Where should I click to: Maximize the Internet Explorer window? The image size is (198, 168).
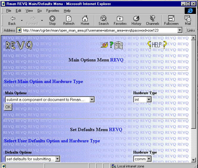[188, 4]
